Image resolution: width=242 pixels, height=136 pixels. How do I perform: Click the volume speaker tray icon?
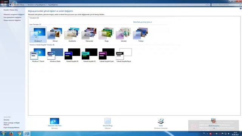(x=229, y=134)
